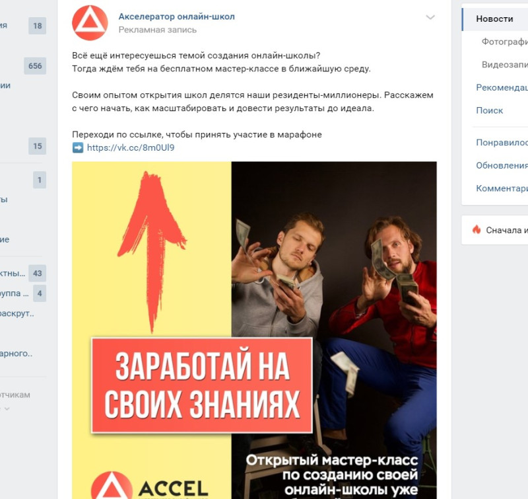Open the ad image with ЗАРАБОТАЙ НА banner
This screenshot has width=528, height=499.
pos(254,330)
